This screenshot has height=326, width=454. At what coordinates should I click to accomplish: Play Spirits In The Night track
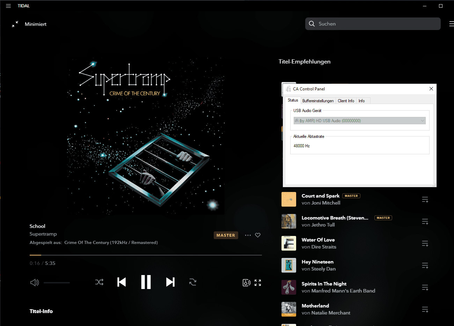324,284
